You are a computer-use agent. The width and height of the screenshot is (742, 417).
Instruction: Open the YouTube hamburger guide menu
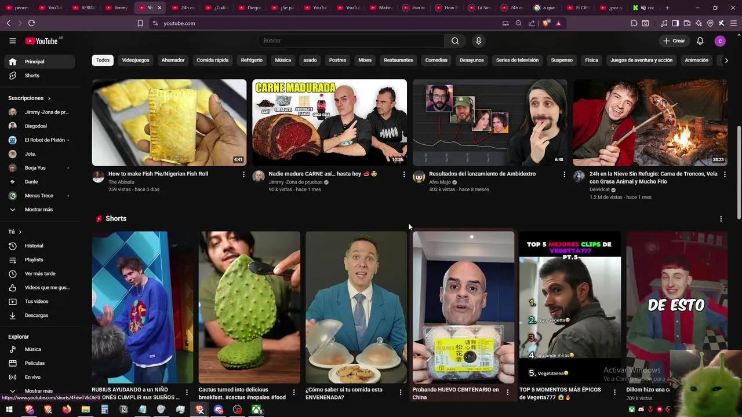(x=12, y=41)
